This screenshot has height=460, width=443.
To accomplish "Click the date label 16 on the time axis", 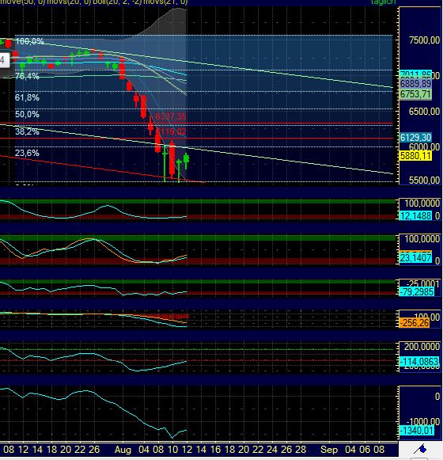I will coord(215,450).
